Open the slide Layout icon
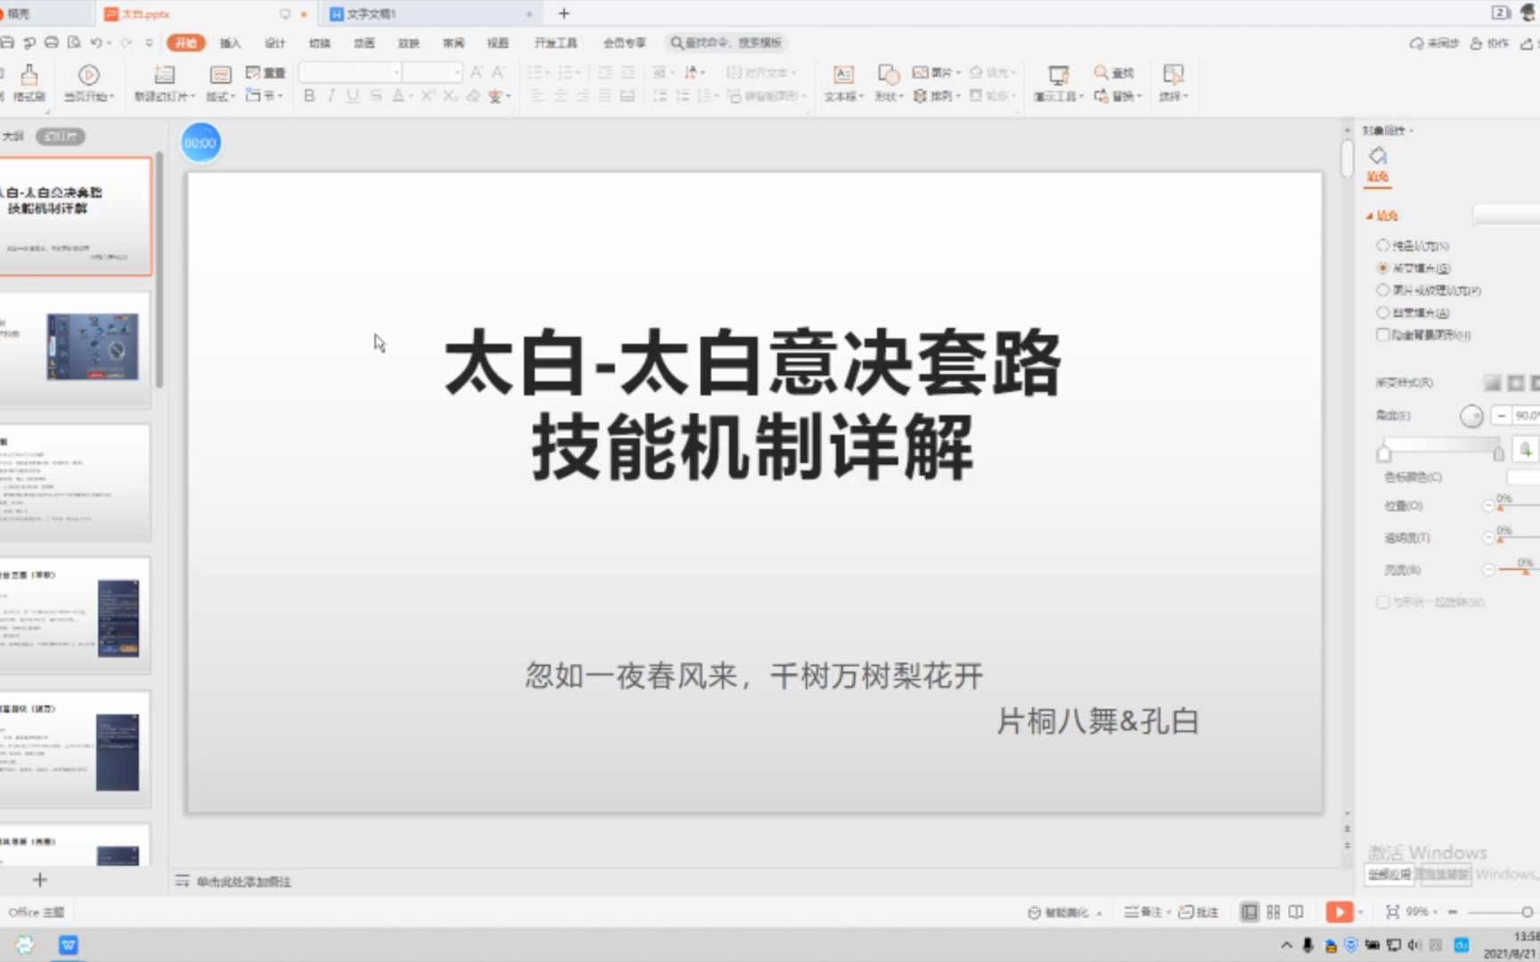 (x=220, y=75)
